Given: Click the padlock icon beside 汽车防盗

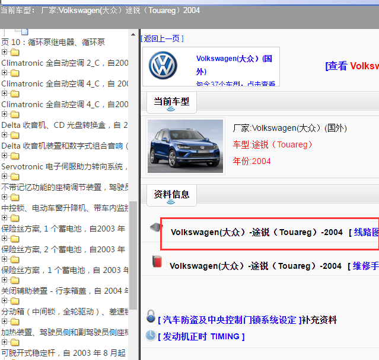Looking at the screenshot, I should 151,316.
